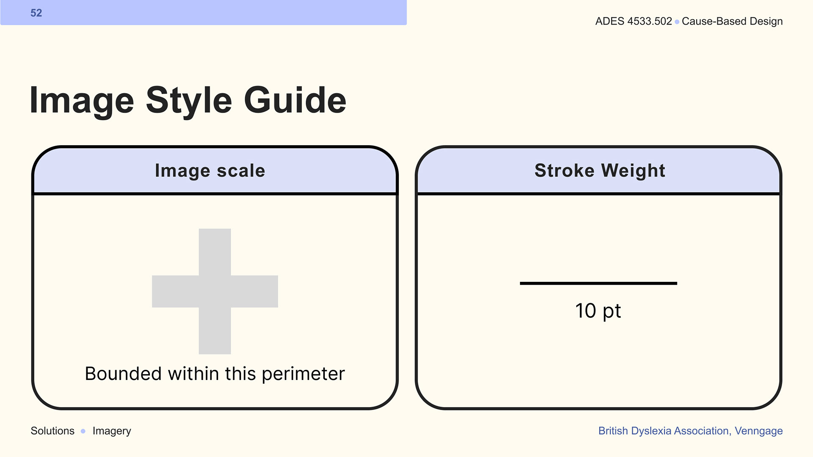Click the left arm of gray cross
Image resolution: width=813 pixels, height=457 pixels.
point(175,291)
